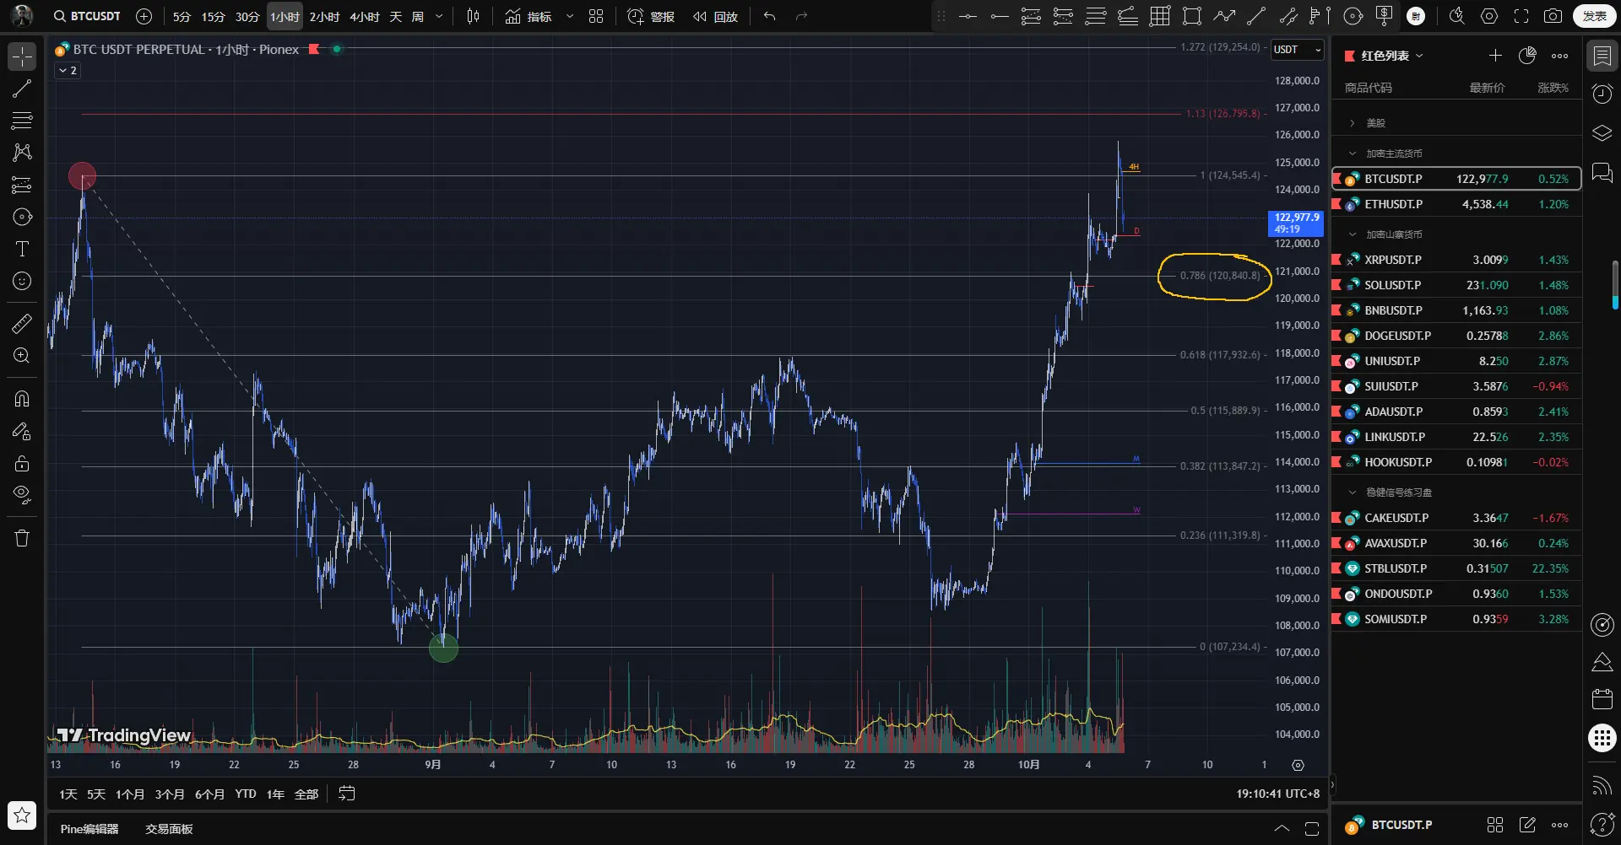Screen dimensions: 1621x845
Task: Toggle magnet mode
Action: click(x=22, y=399)
